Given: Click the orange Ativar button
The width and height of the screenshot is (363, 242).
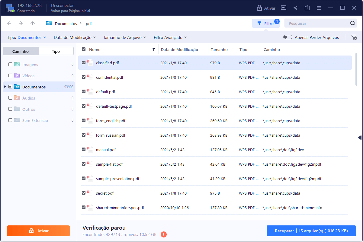Looking at the screenshot, I should pos(38,231).
